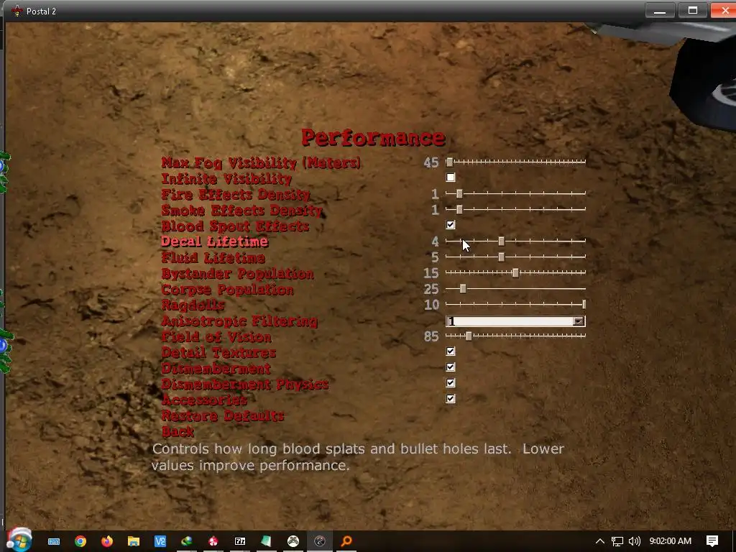Click Back to leave Performance menu
The image size is (736, 552).
(x=178, y=431)
